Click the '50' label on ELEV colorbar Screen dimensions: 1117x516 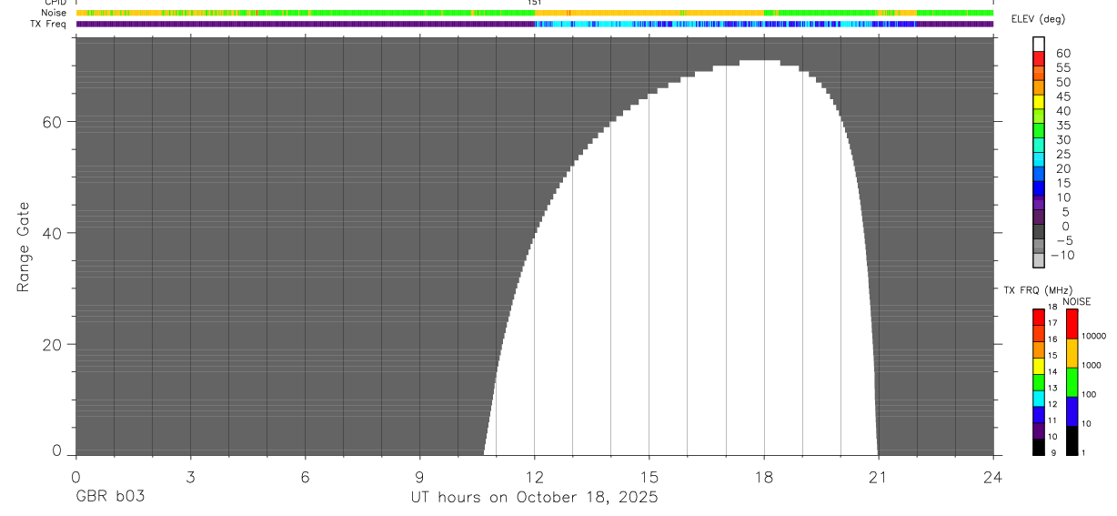tap(1062, 82)
